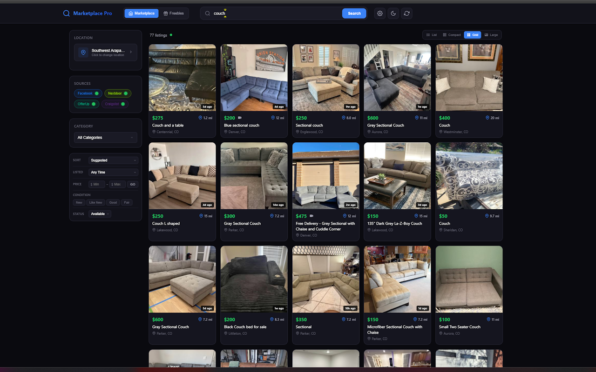Open the Gray Sectional Couch title priced $300
This screenshot has height=372, width=596.
(x=242, y=224)
